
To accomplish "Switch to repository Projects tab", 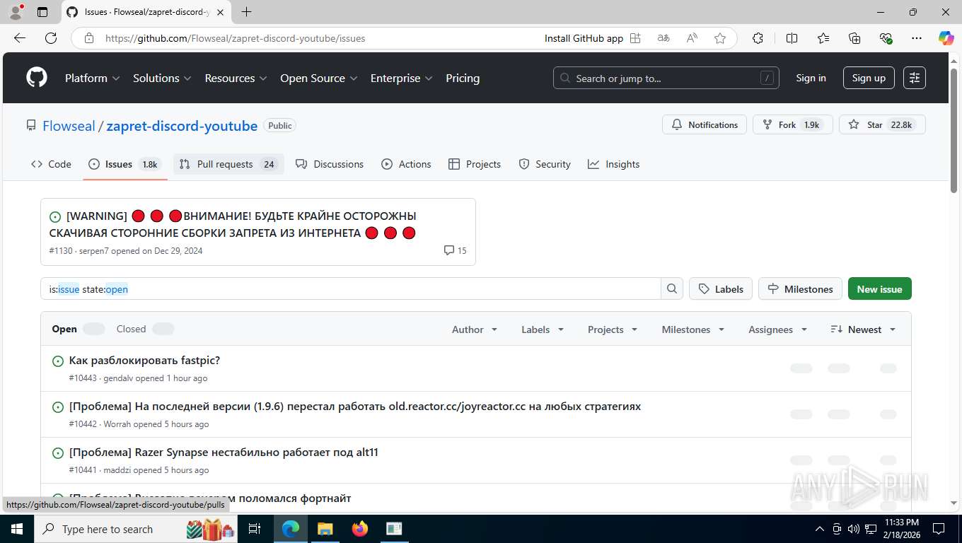I will (475, 164).
